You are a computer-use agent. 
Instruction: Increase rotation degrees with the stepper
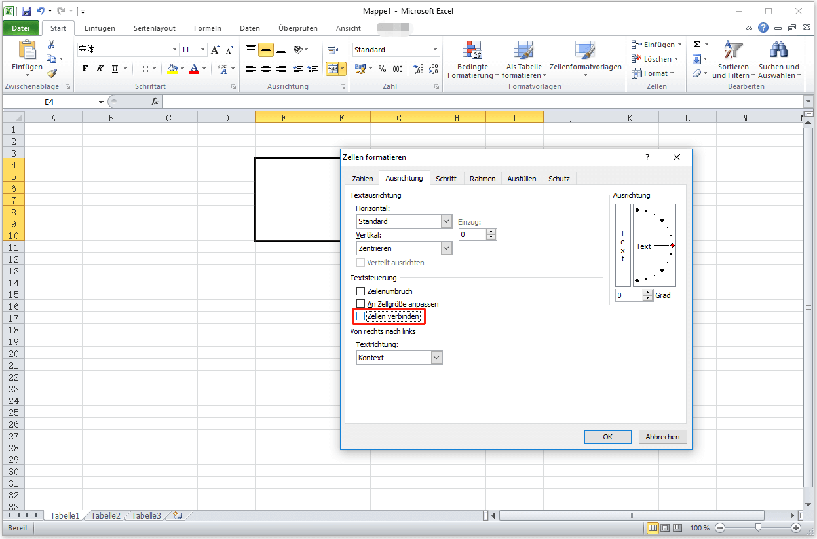[648, 293]
